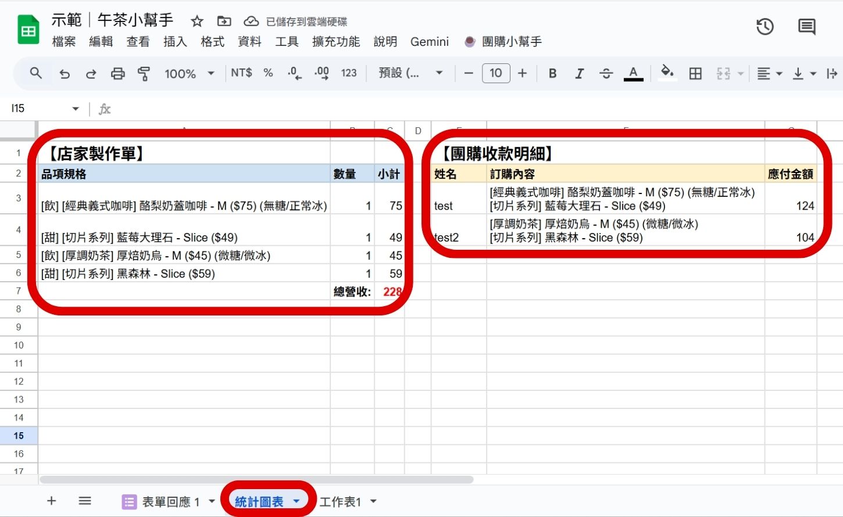
Task: Toggle bold formatting
Action: click(x=552, y=74)
